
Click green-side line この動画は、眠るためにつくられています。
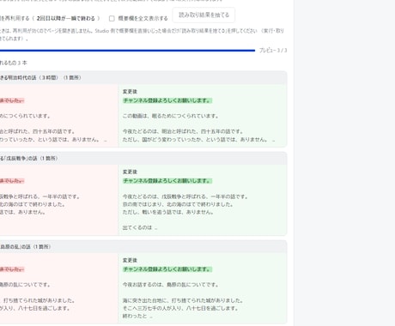pos(171,116)
